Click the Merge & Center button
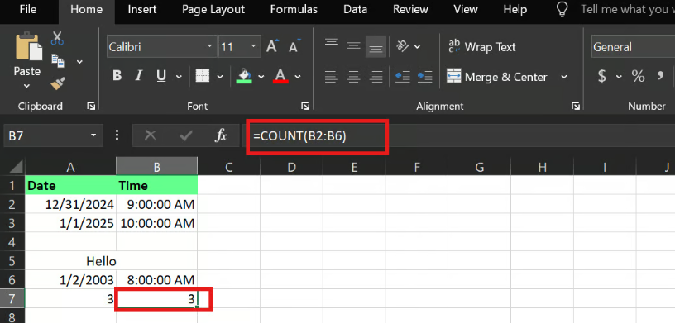This screenshot has height=323, width=675. click(497, 77)
